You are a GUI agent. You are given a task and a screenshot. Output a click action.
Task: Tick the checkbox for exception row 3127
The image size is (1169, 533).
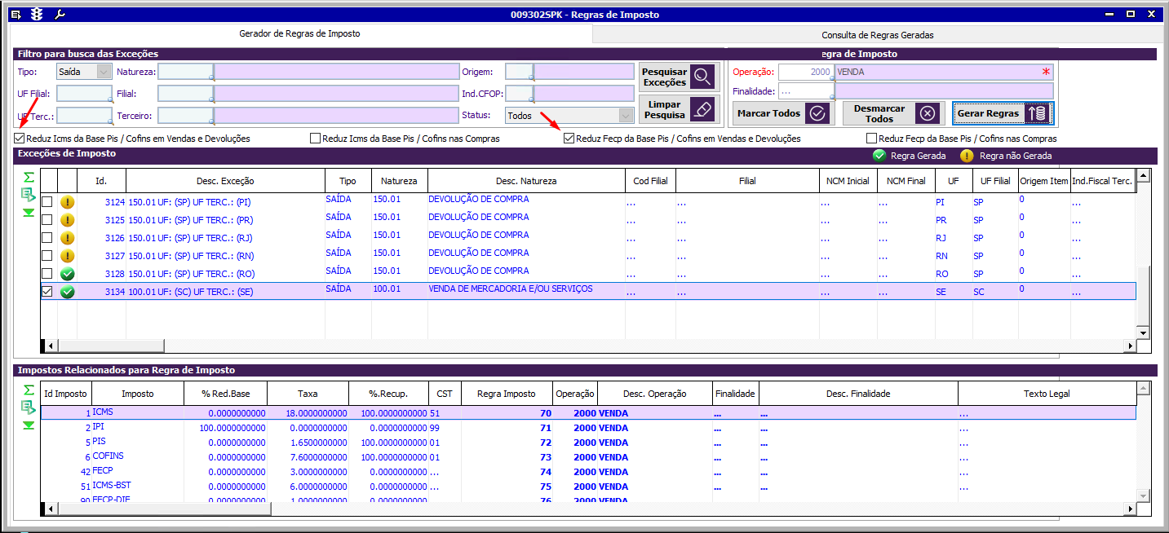(47, 256)
